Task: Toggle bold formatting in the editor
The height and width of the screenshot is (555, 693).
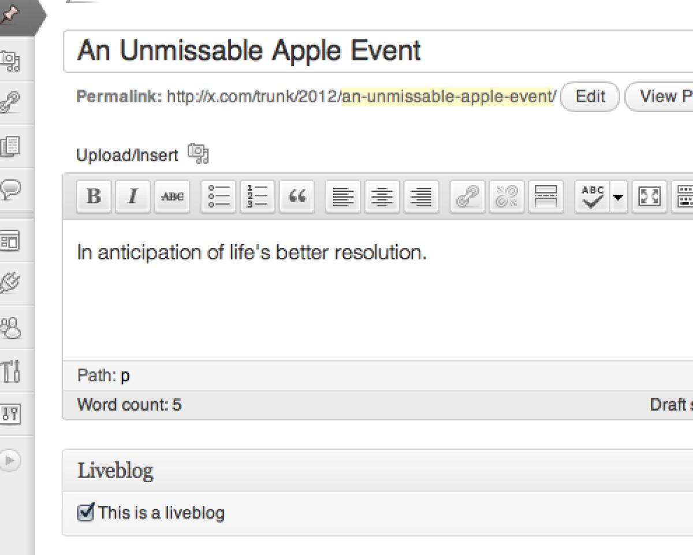Action: [93, 197]
